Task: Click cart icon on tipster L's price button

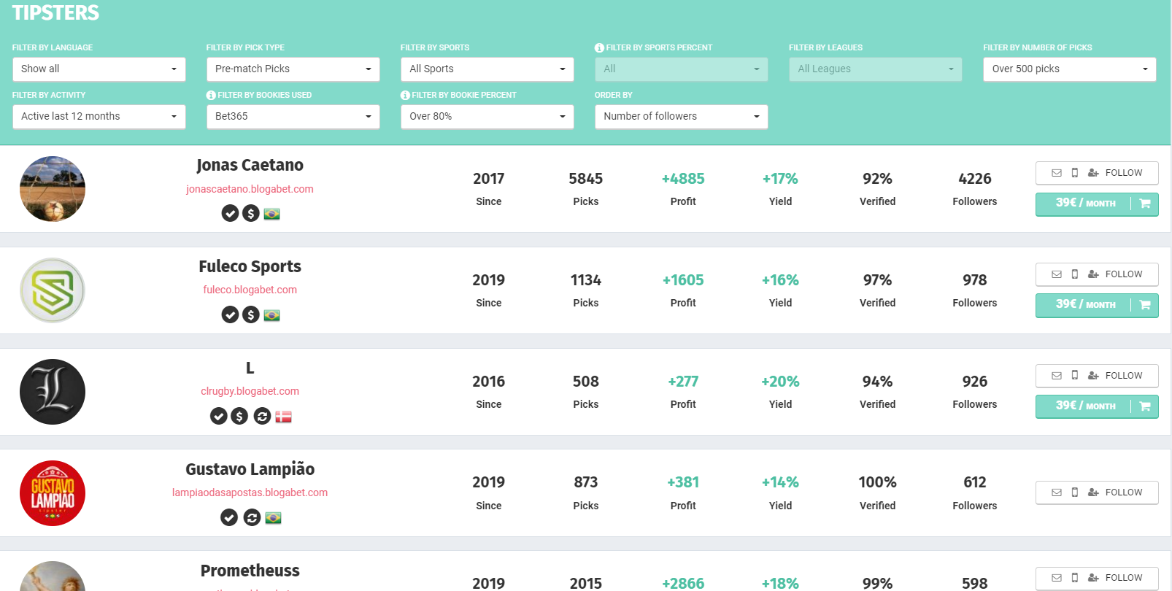Action: coord(1145,406)
